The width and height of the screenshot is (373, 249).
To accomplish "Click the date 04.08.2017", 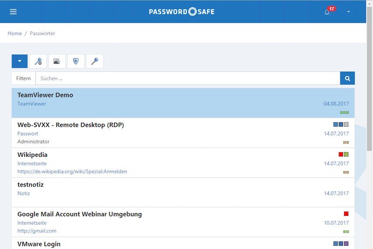I will click(x=336, y=104).
